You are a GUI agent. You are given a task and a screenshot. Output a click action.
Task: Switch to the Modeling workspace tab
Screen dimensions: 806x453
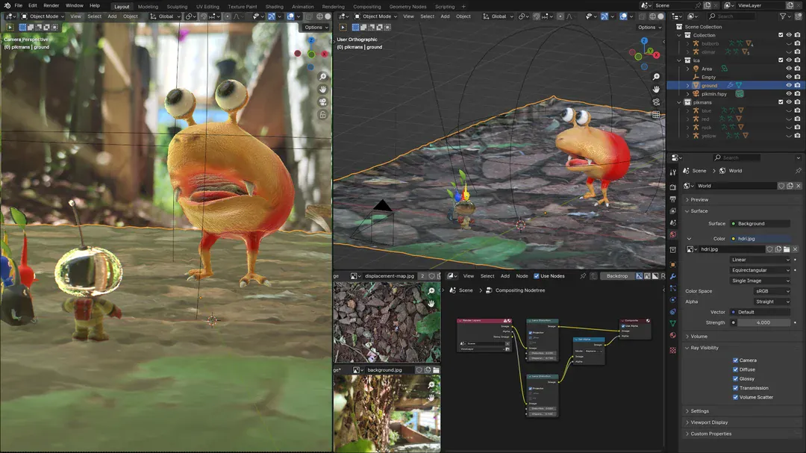point(148,7)
